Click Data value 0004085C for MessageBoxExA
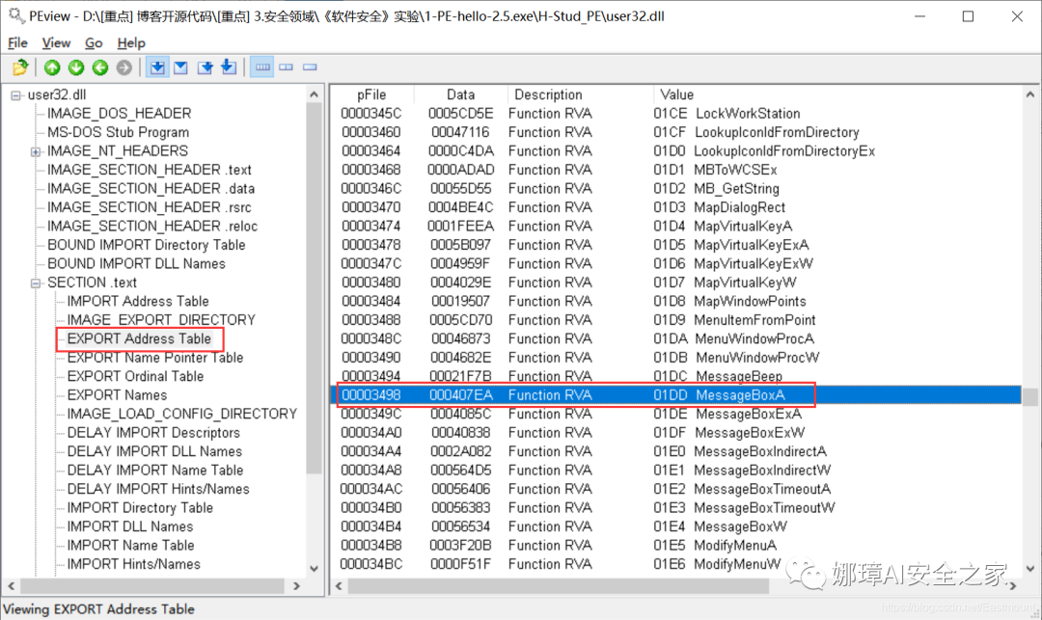The image size is (1042, 620). 460,415
